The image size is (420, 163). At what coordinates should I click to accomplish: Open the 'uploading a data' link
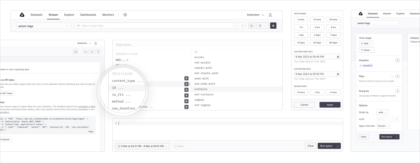pyautogui.click(x=87, y=106)
